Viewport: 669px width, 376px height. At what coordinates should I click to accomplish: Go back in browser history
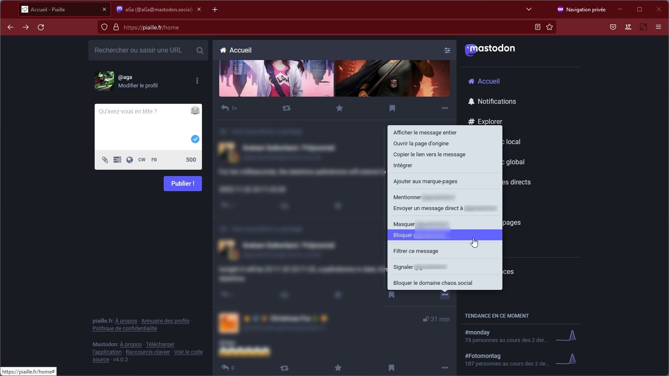coord(11,27)
